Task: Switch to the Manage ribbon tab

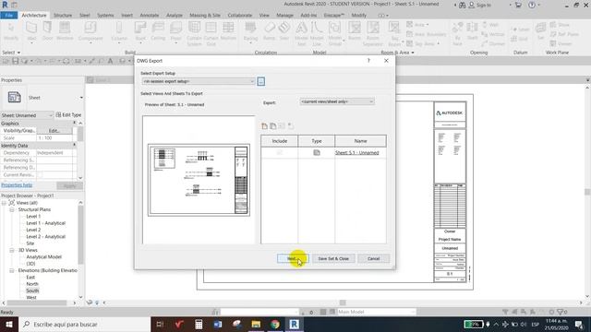Action: (x=285, y=16)
